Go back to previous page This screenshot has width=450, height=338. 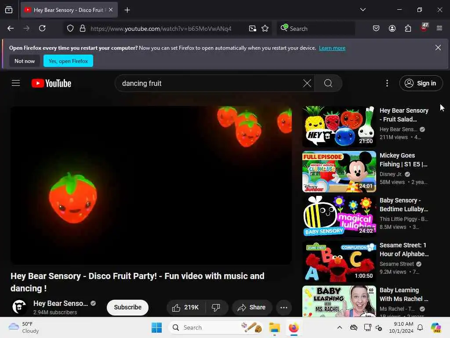[x=11, y=28]
